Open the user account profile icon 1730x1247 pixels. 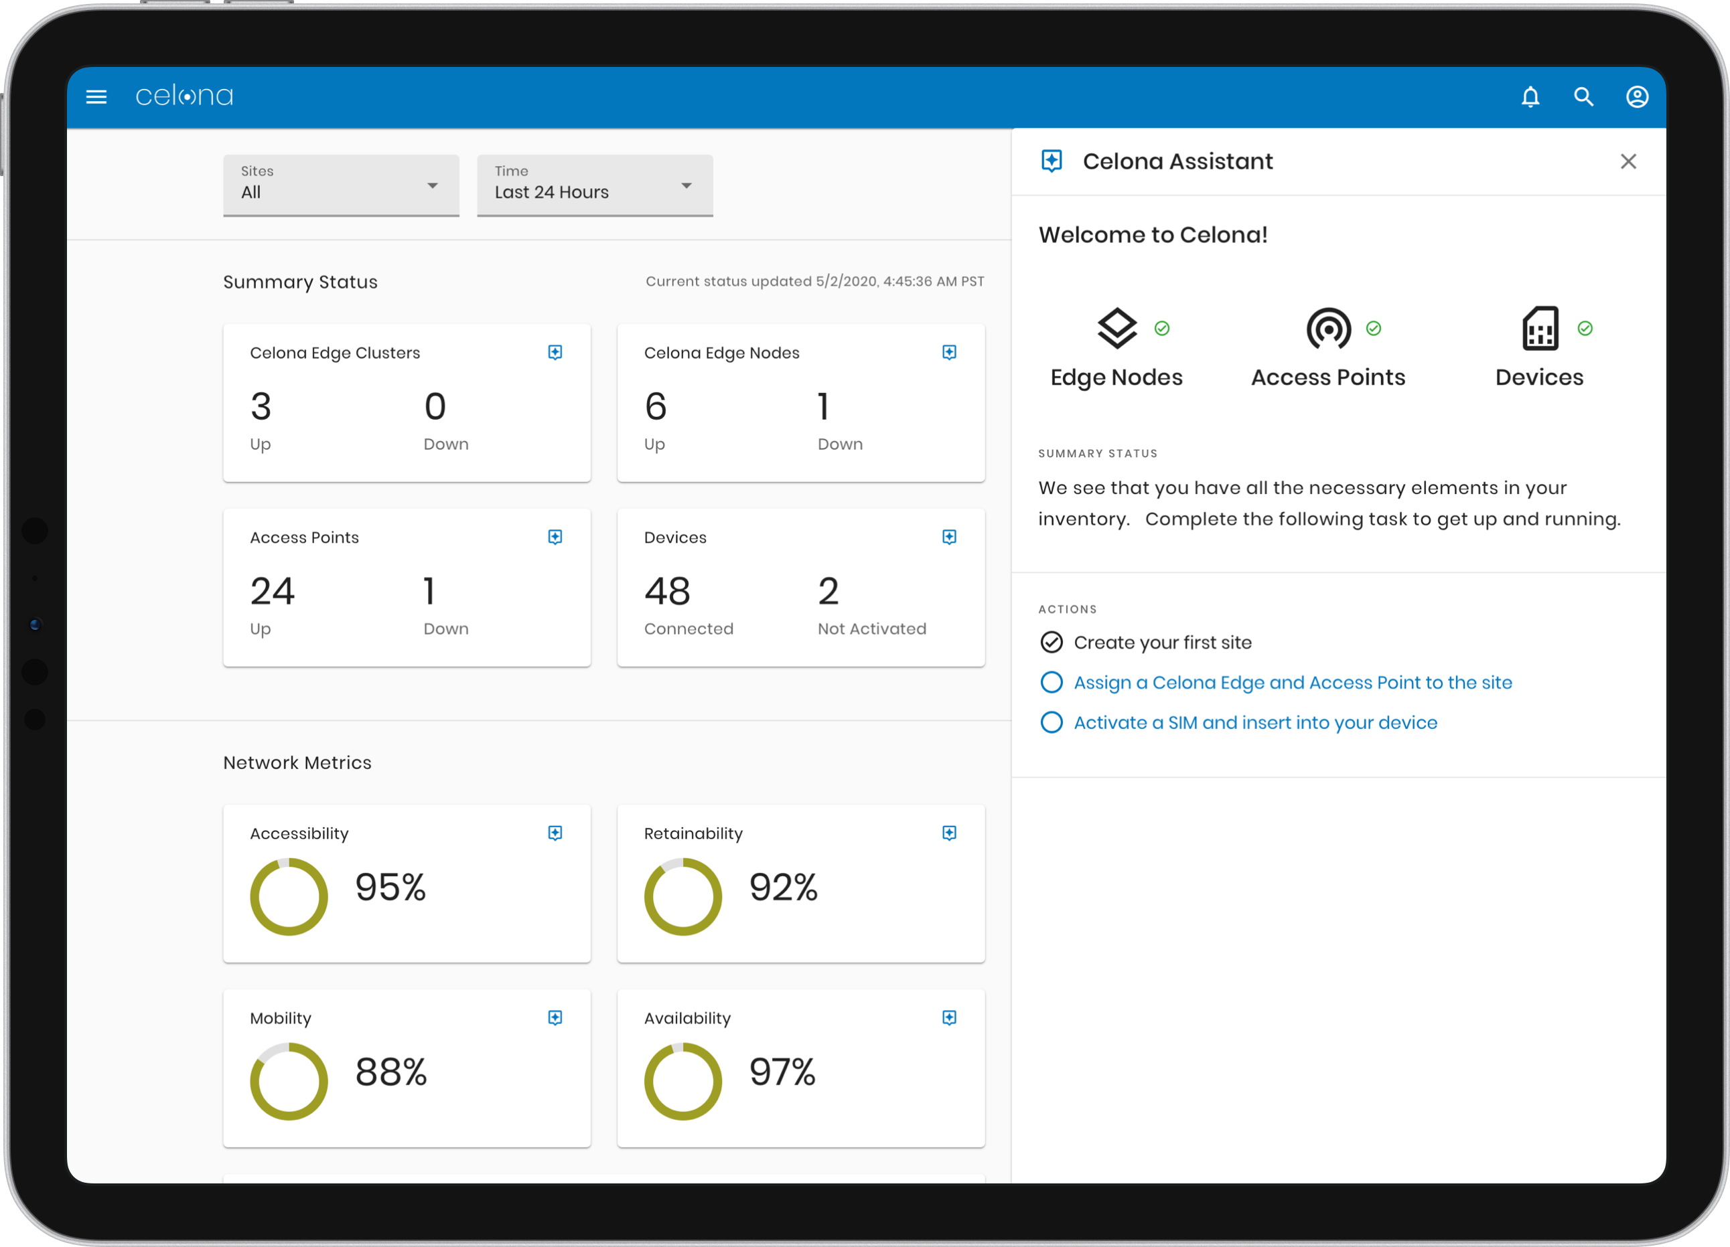pos(1637,97)
